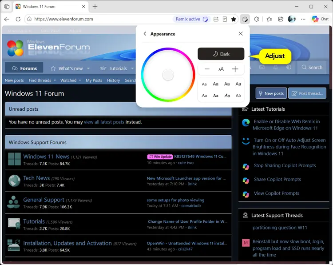Click the site info lock icon
Viewport: 333px width, 265px height.
(x=29, y=19)
